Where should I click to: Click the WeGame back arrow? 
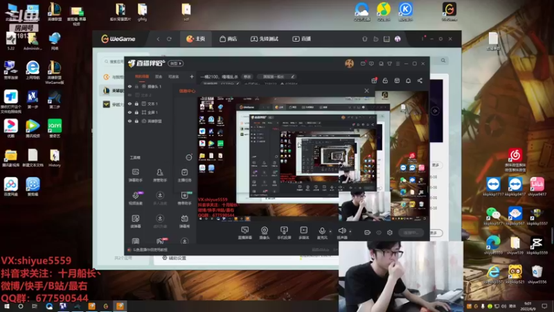(158, 39)
